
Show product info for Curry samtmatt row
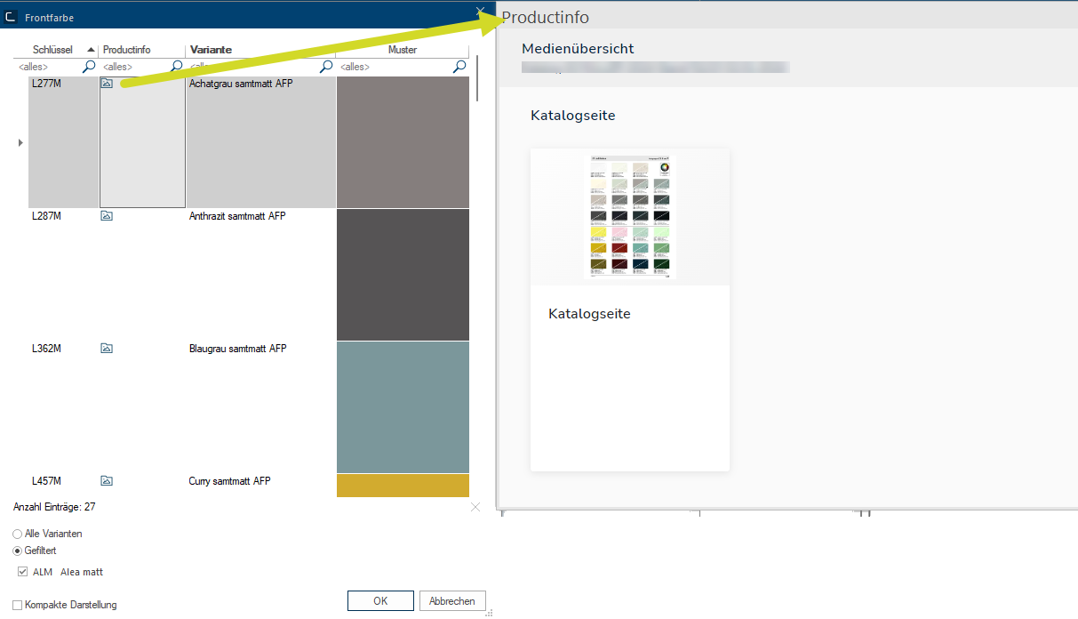click(107, 480)
